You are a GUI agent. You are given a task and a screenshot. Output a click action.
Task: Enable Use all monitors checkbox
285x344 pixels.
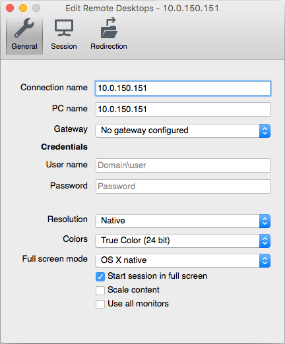[100, 304]
